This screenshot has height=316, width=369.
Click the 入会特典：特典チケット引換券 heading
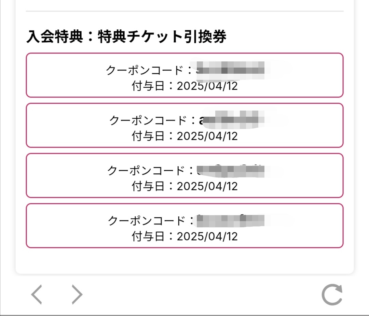click(126, 37)
